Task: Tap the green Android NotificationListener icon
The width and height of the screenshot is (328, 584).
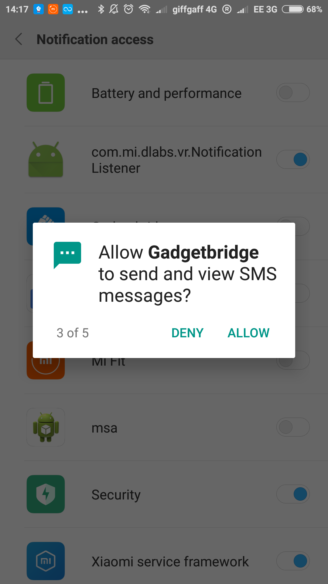Action: 46,159
